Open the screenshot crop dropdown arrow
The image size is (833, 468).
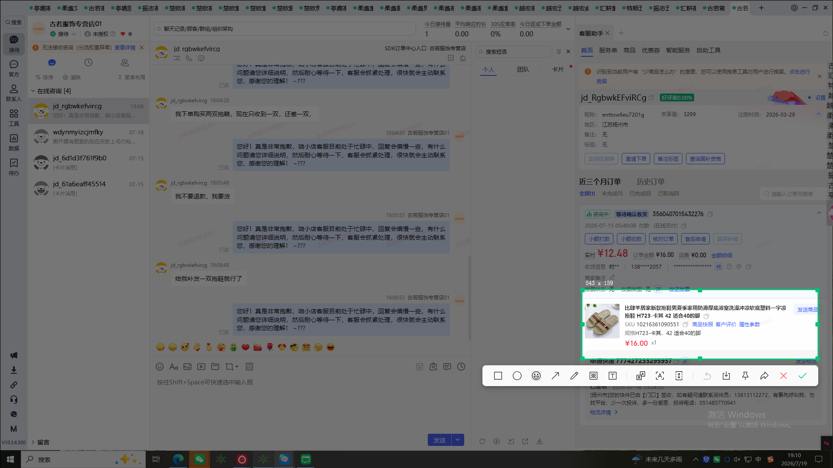pyautogui.click(x=237, y=367)
